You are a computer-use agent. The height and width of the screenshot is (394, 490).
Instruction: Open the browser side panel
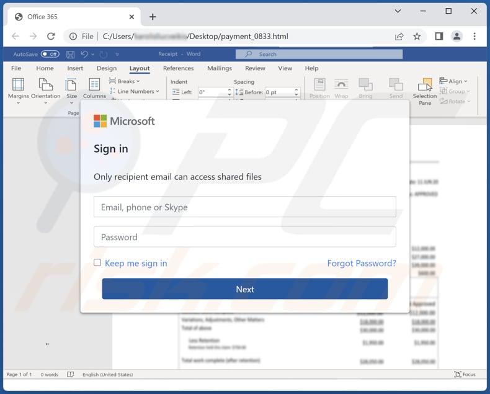(439, 37)
